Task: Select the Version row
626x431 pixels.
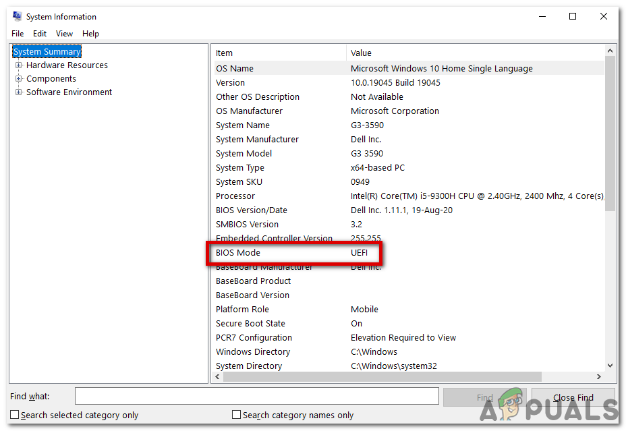Action: point(409,82)
